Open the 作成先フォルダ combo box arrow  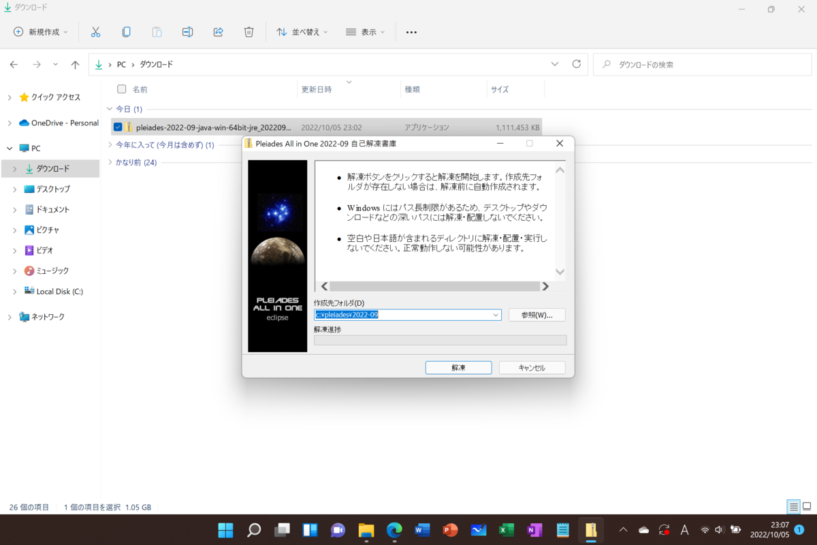pyautogui.click(x=496, y=315)
